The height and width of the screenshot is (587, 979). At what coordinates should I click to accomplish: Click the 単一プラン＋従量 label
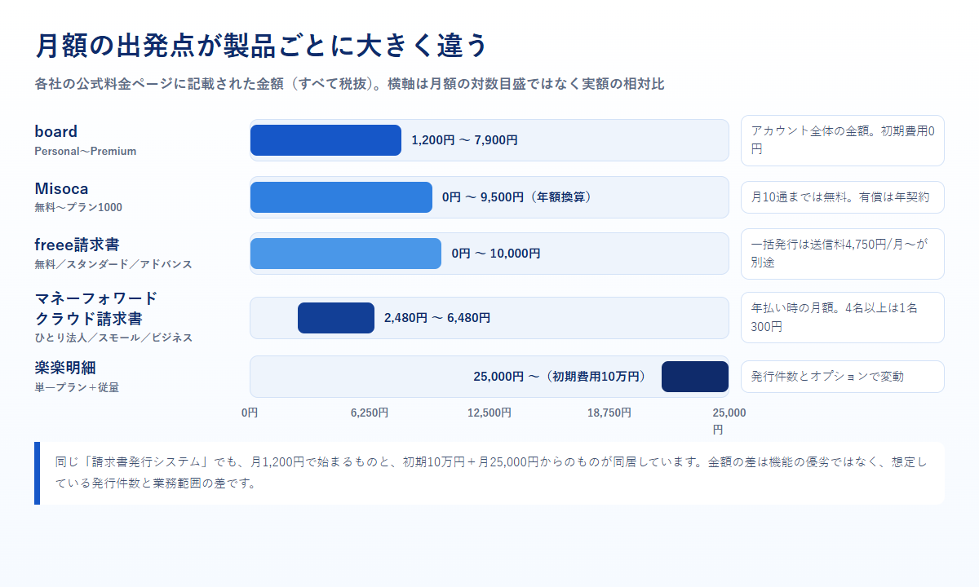pyautogui.click(x=77, y=387)
